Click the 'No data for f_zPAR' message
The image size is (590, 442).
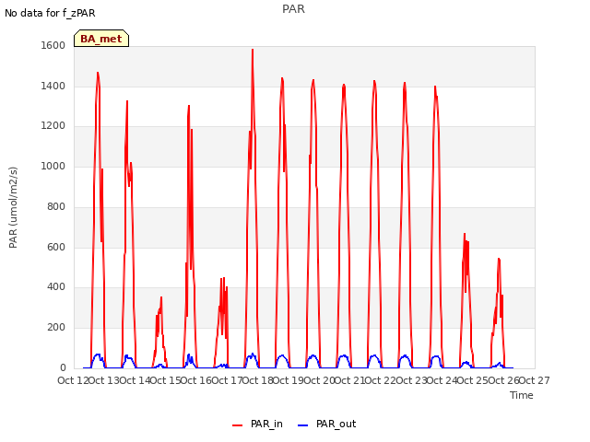pyautogui.click(x=50, y=13)
